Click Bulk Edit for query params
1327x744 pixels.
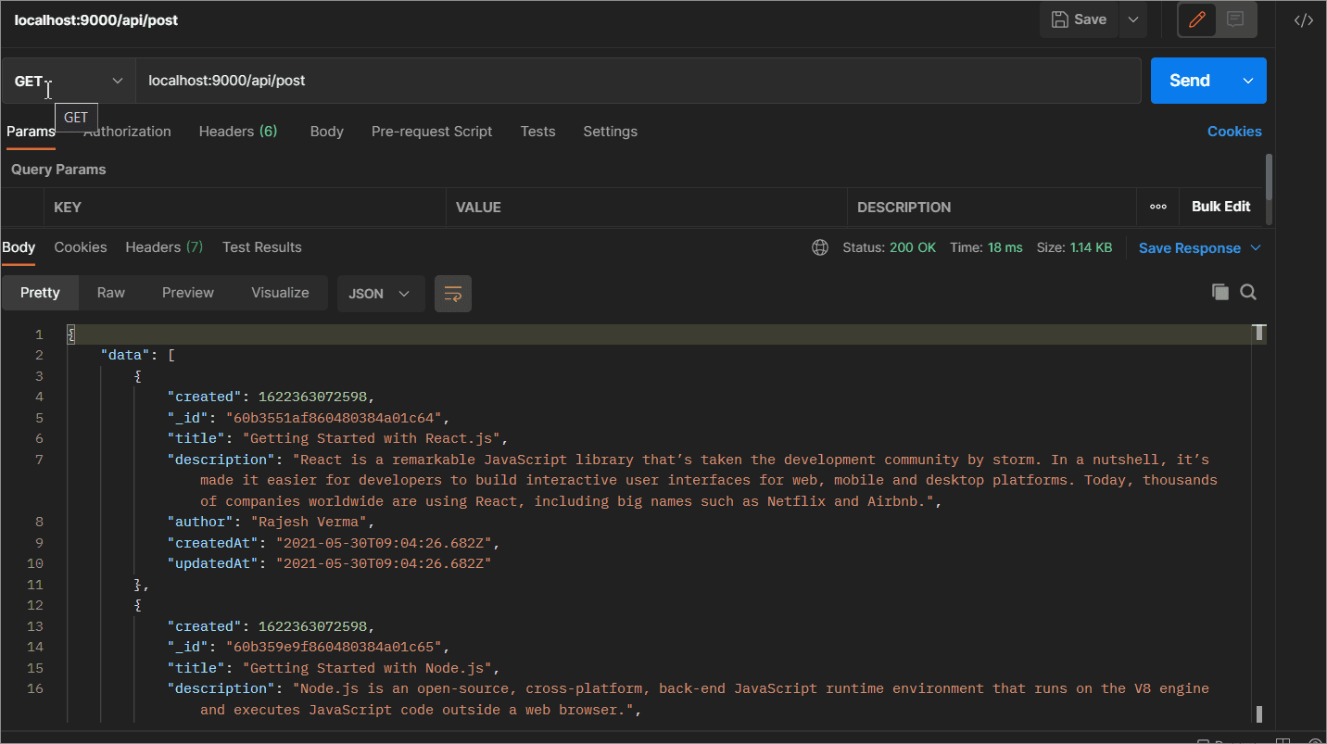pyautogui.click(x=1220, y=207)
